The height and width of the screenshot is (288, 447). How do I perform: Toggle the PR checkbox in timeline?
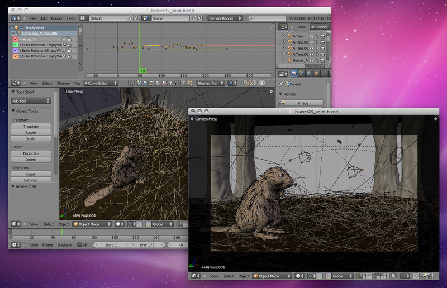[79, 245]
